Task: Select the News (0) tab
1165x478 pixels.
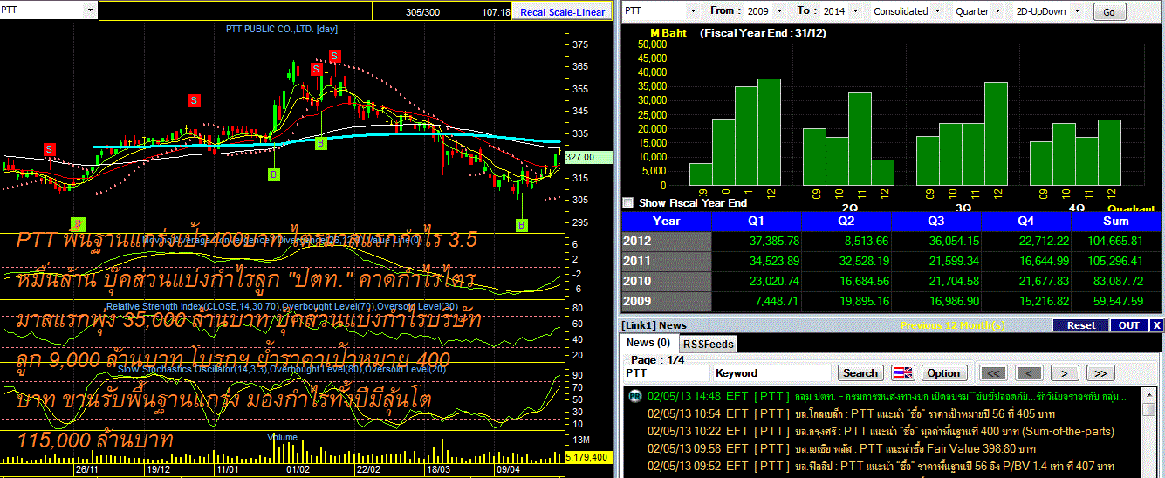Action: coord(648,343)
